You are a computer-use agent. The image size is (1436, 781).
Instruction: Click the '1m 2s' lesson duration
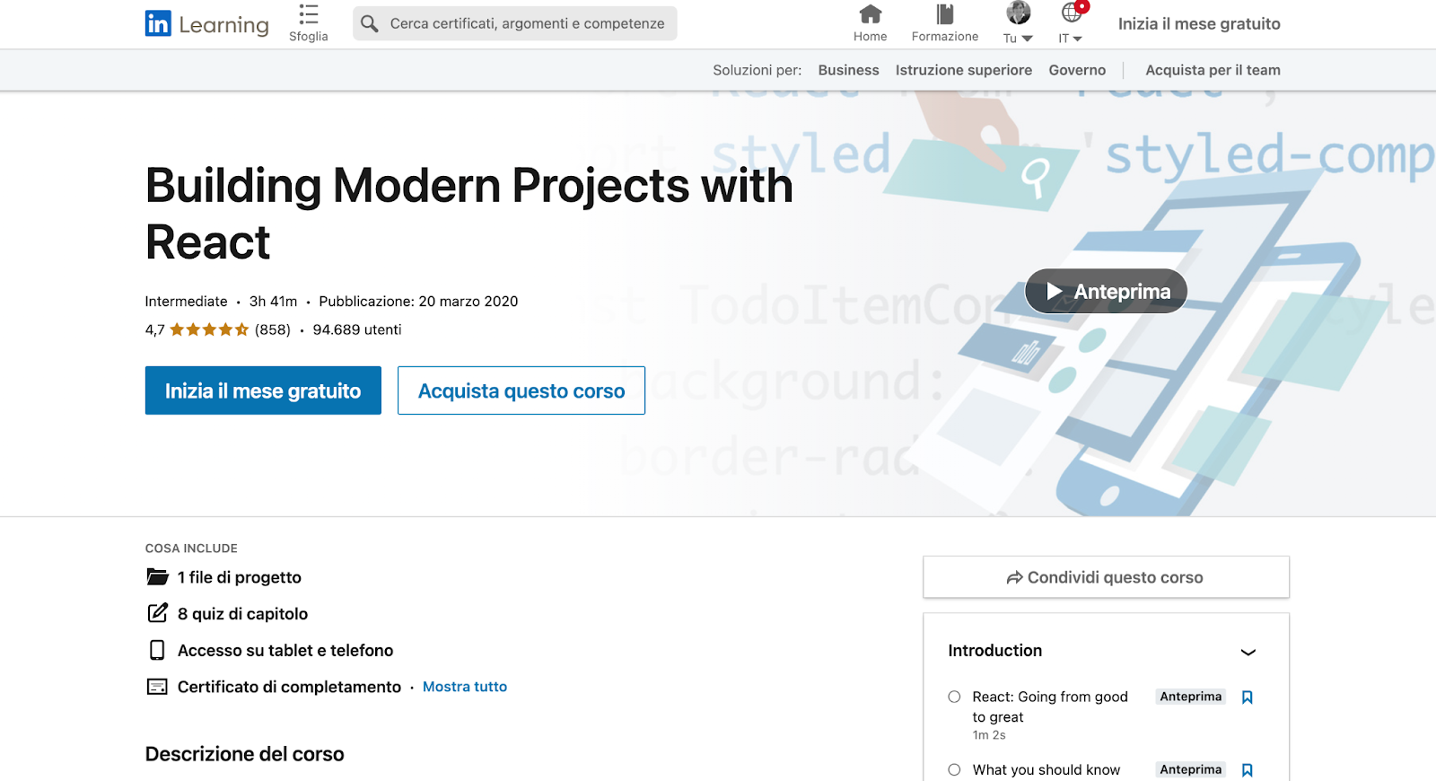pyautogui.click(x=989, y=735)
